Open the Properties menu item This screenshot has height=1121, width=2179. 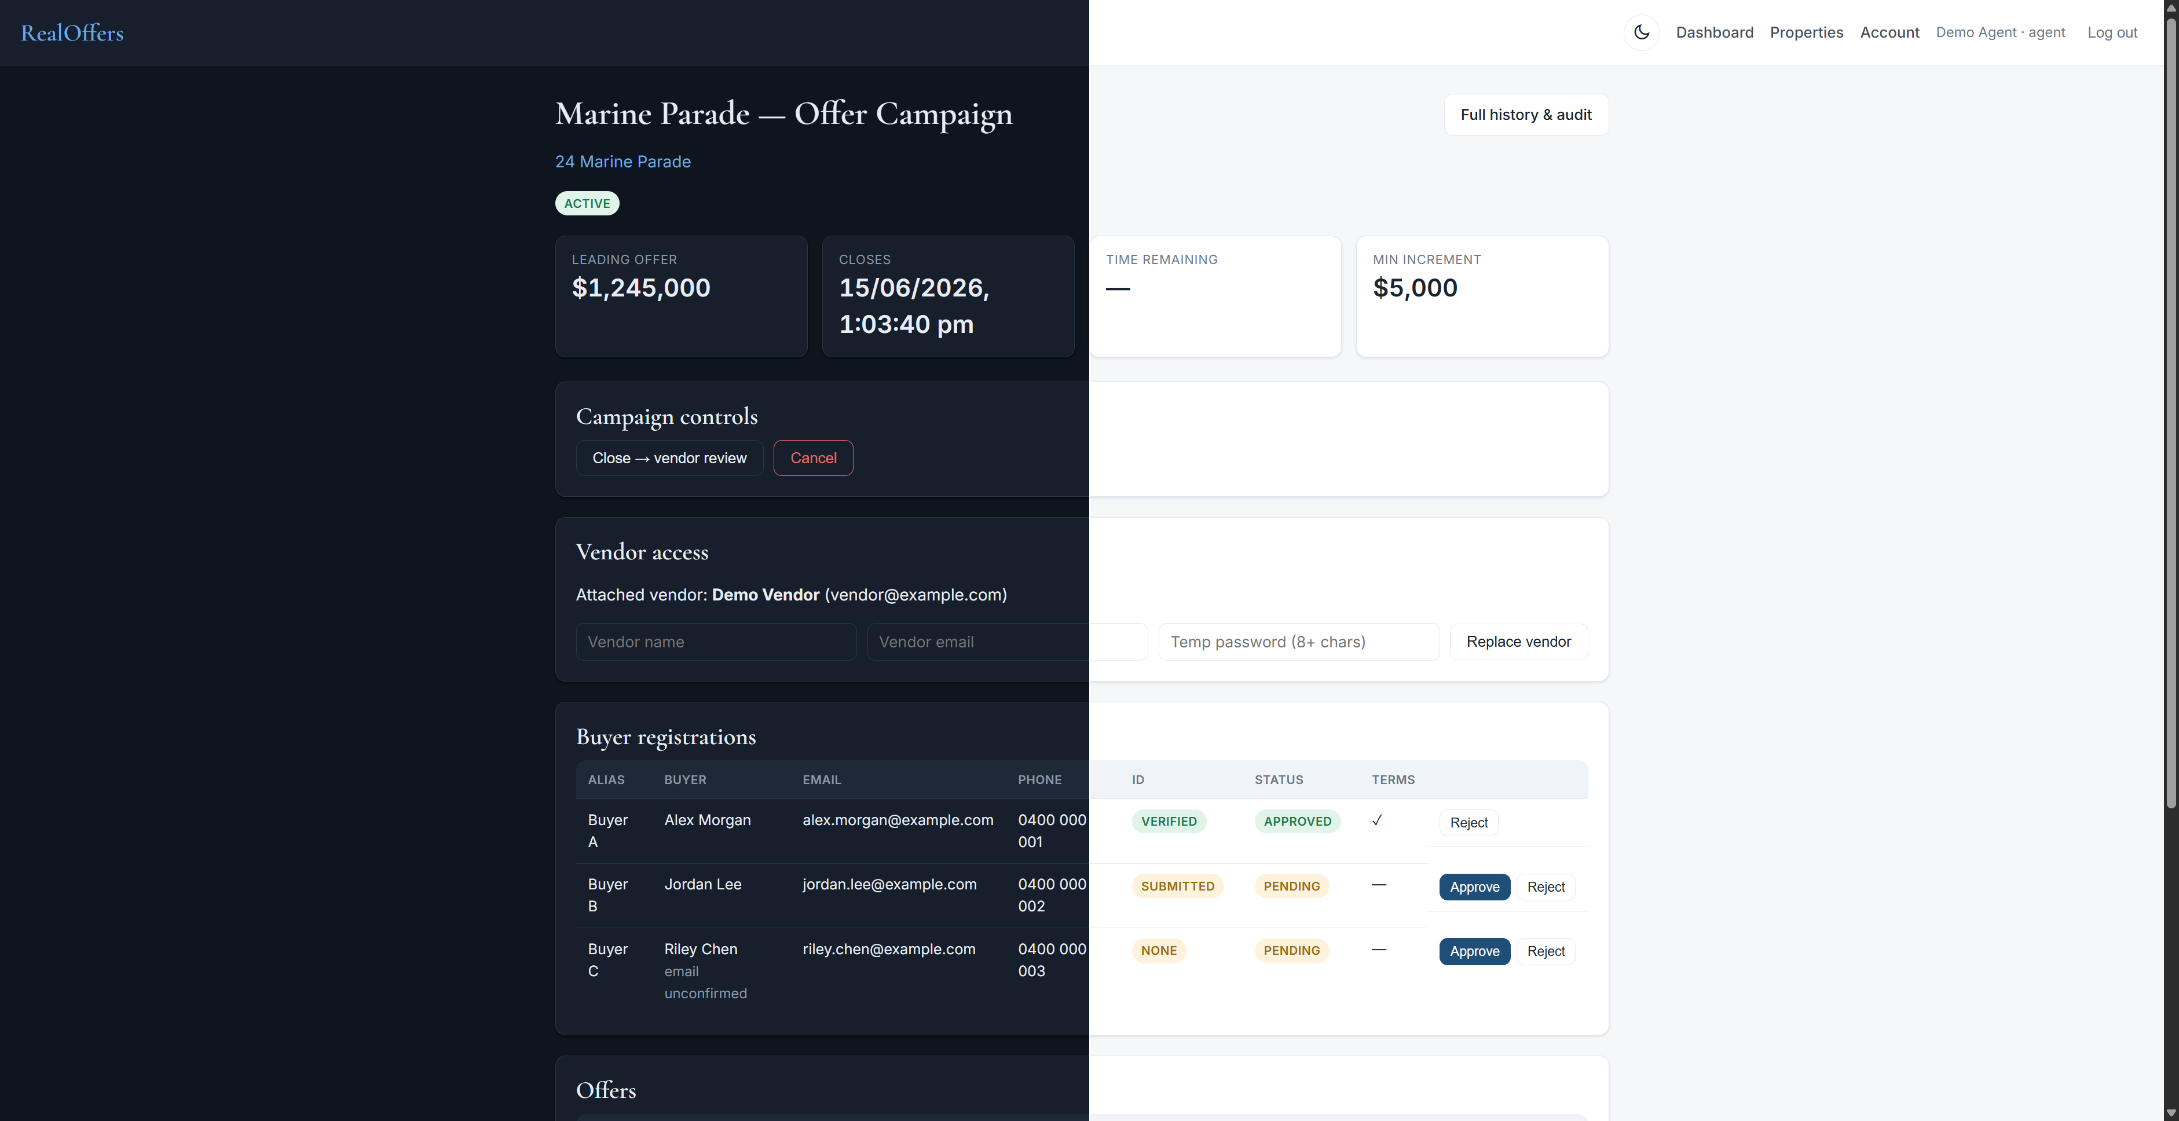pyautogui.click(x=1806, y=32)
